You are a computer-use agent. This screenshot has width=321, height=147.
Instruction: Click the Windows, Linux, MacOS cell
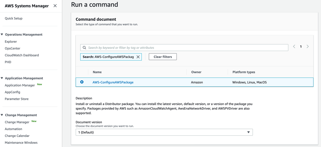point(250,82)
